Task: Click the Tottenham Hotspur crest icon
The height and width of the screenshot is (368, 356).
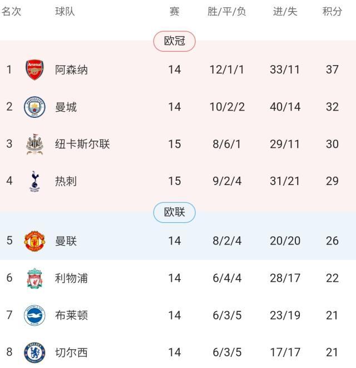Action: 34,181
